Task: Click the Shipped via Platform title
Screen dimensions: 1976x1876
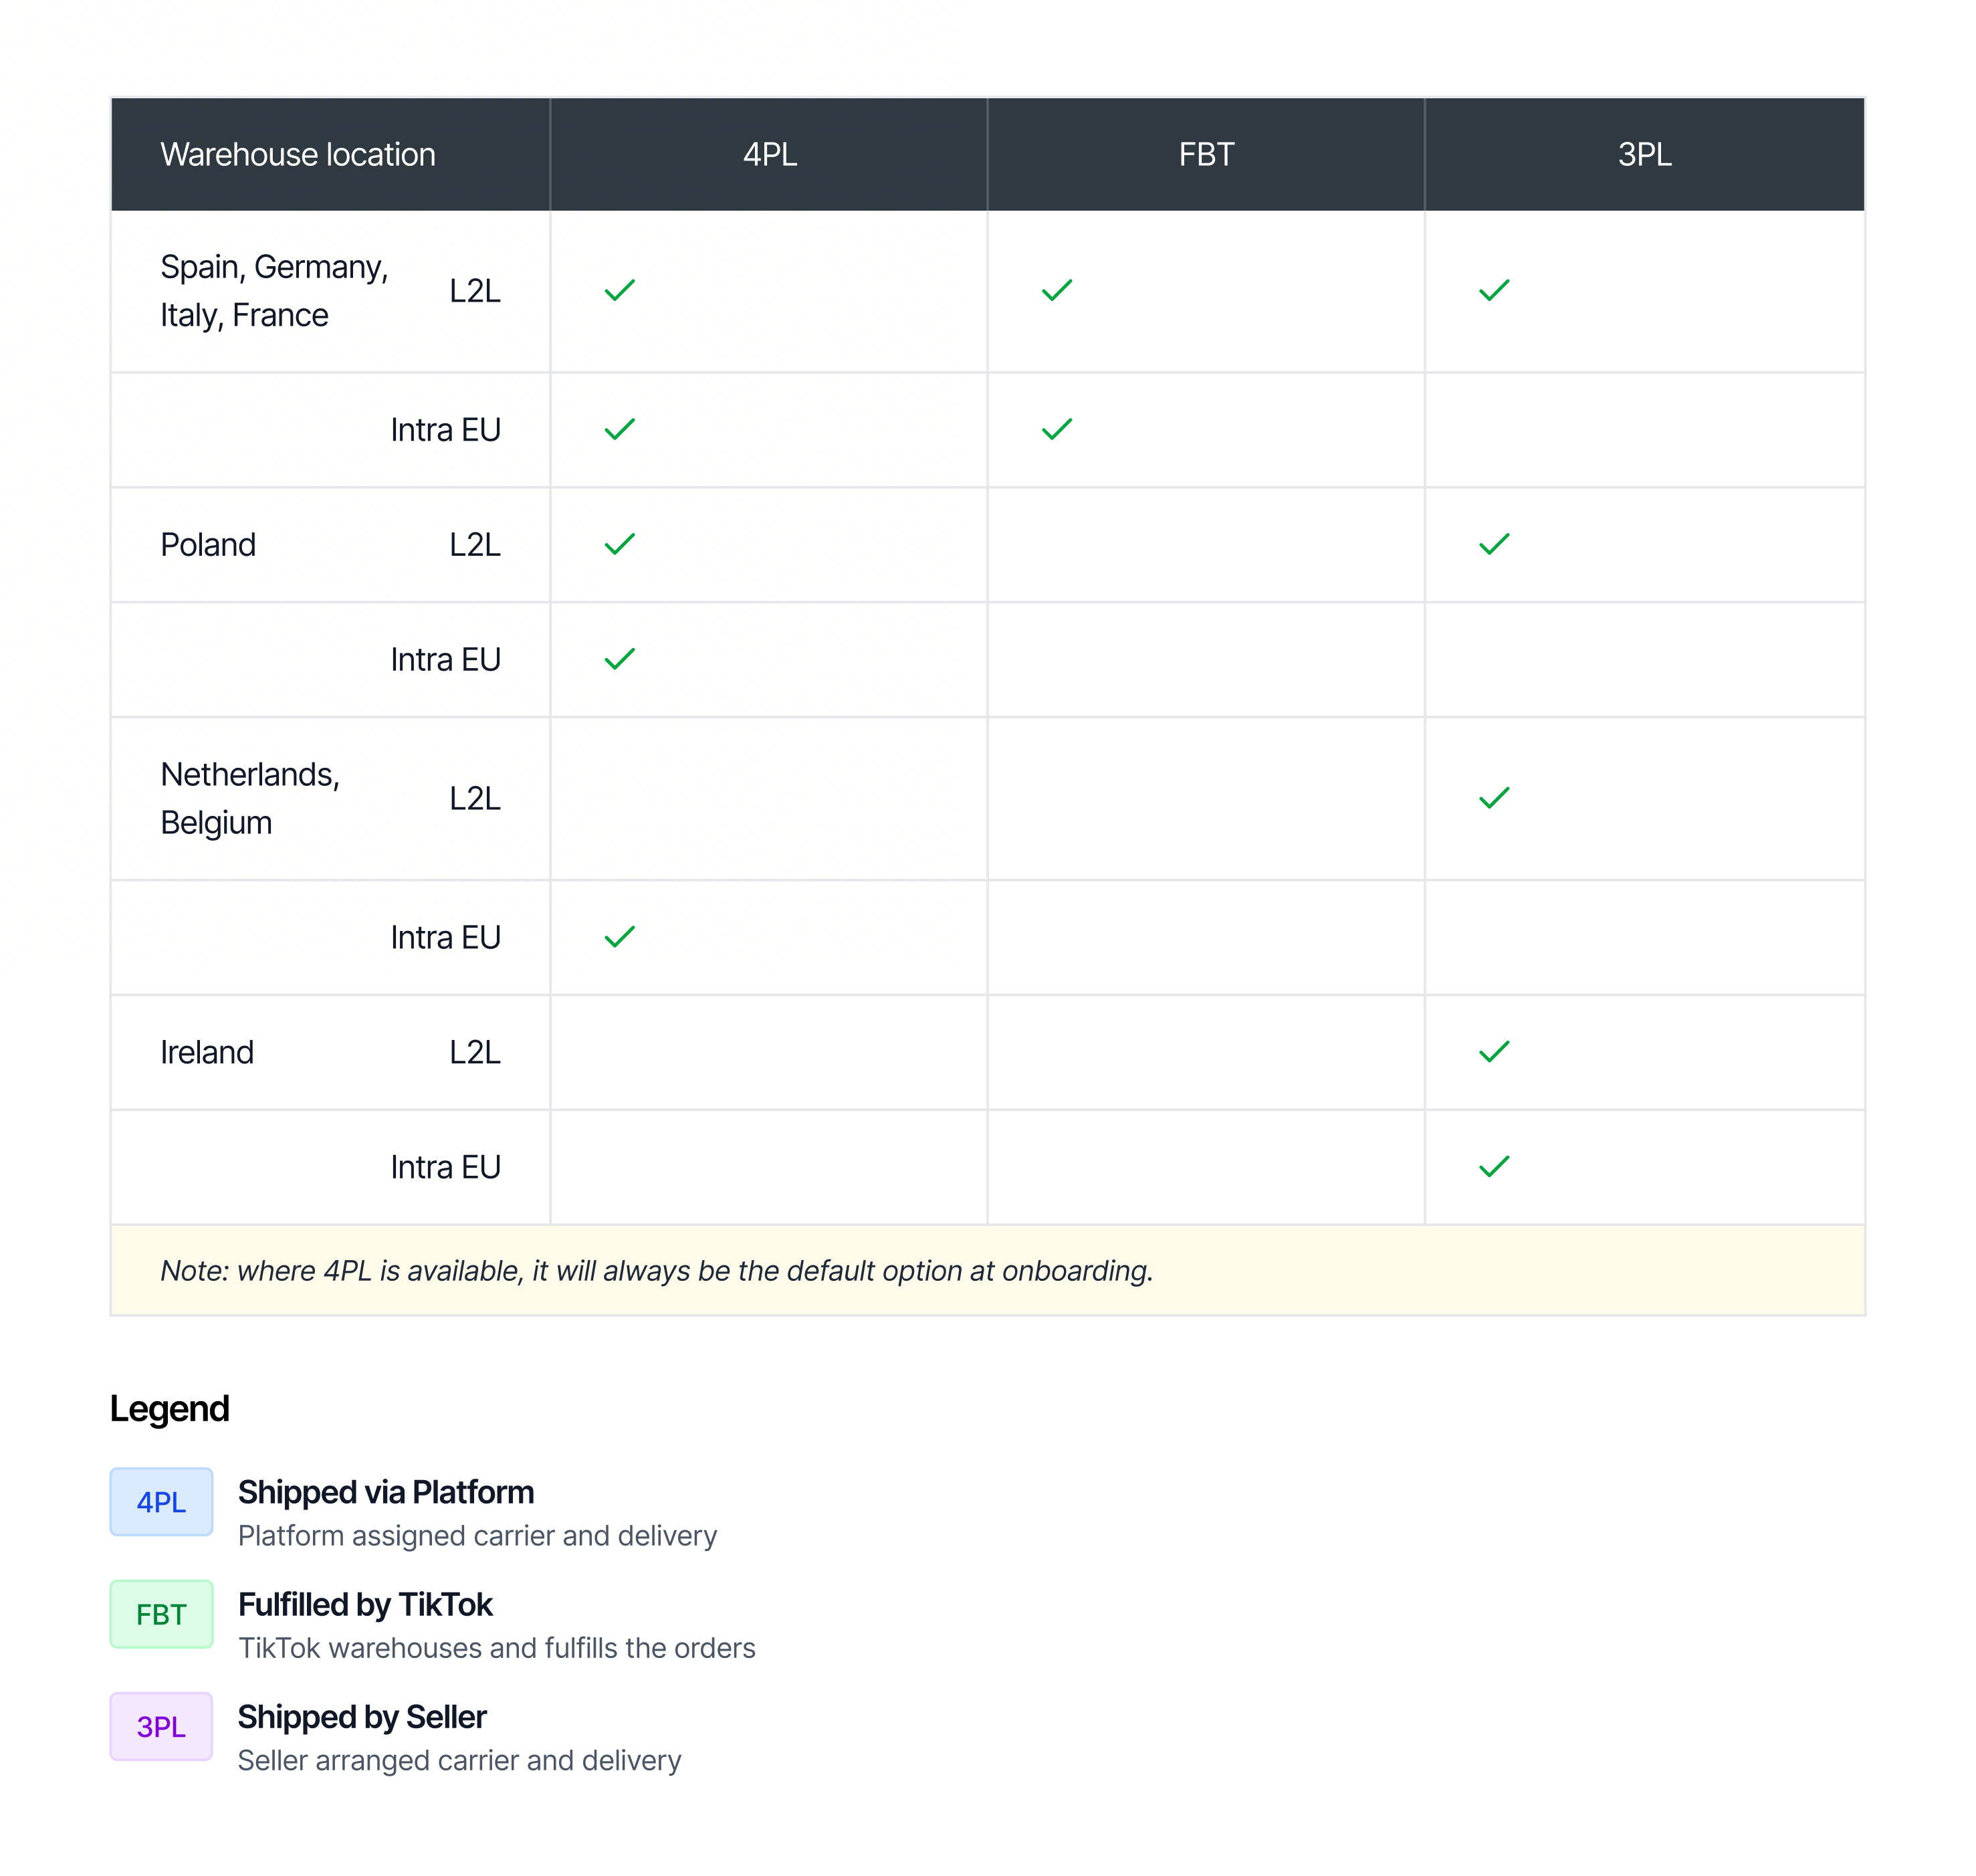Action: pos(386,1492)
